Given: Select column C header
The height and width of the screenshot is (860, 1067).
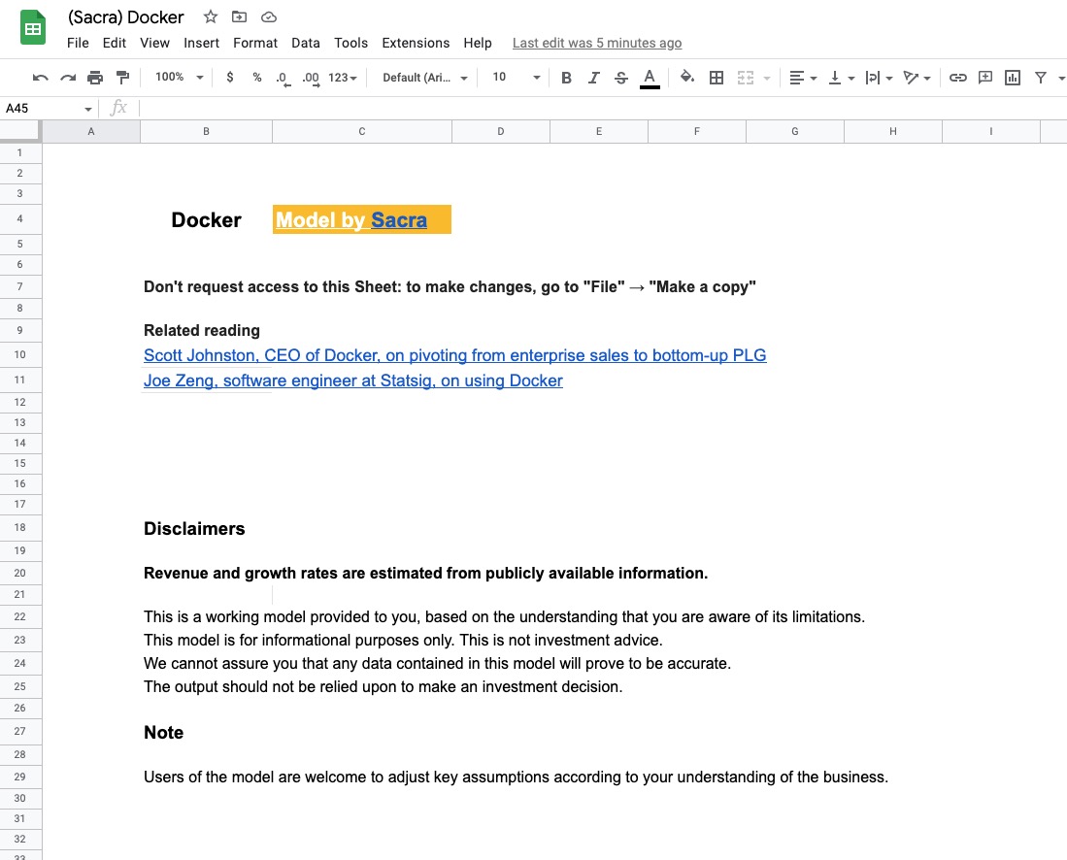Looking at the screenshot, I should coord(362,131).
